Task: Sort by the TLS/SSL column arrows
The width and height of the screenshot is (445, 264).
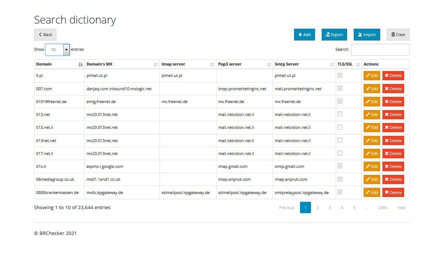Action: (358, 64)
